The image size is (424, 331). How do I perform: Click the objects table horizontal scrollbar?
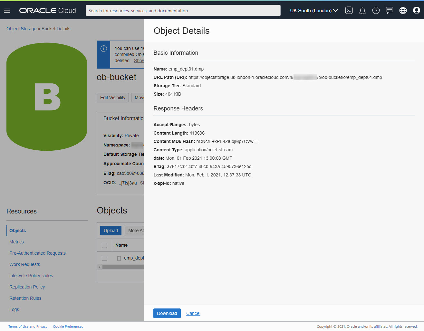coord(123,267)
